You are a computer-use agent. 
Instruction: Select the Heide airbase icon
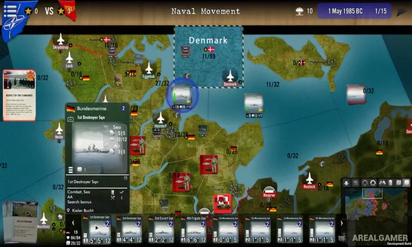(59, 131)
